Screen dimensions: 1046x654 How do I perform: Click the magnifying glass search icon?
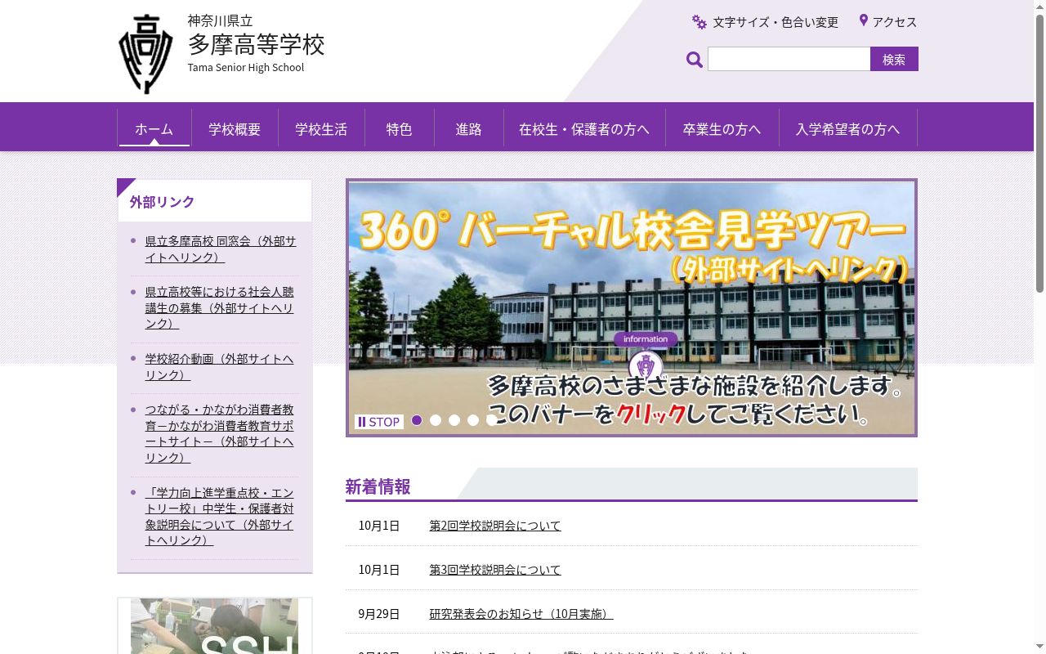[695, 60]
